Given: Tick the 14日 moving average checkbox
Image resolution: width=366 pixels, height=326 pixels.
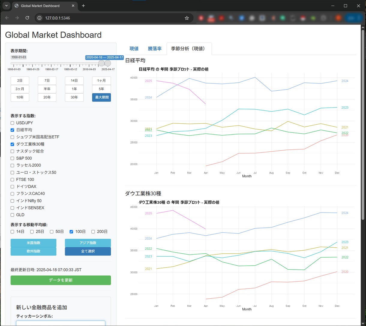Looking at the screenshot, I should pos(12,232).
